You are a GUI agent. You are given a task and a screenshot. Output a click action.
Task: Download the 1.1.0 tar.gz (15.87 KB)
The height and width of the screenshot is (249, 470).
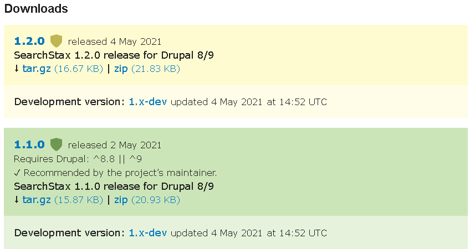coord(36,200)
